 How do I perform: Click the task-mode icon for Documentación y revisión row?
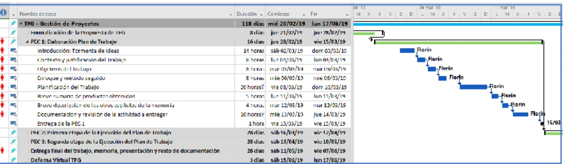(x=13, y=115)
